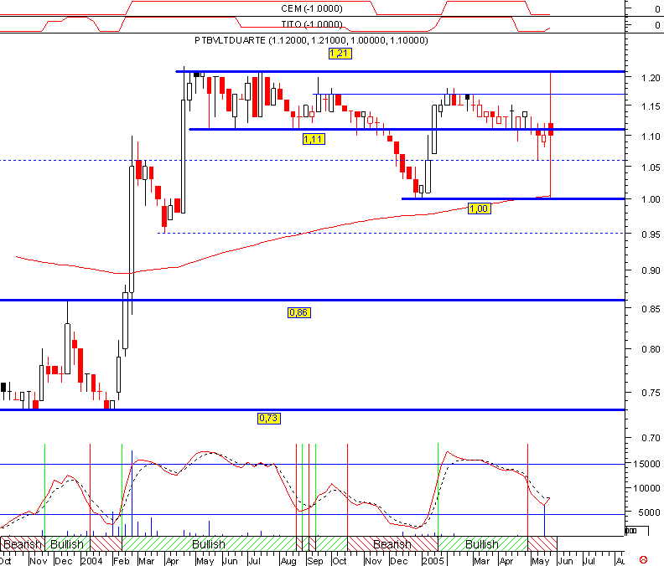Click the small red circle icon at the bottom-right corner
This screenshot has height=566, width=664.
pyautogui.click(x=643, y=560)
